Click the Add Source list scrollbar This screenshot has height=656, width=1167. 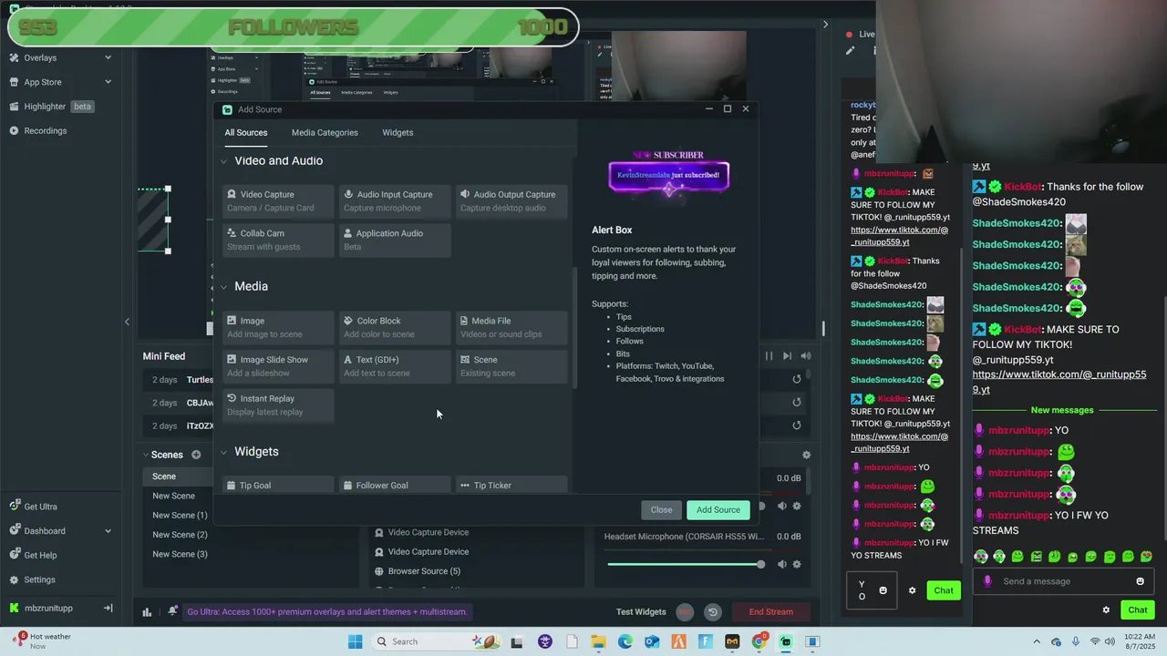tap(573, 326)
